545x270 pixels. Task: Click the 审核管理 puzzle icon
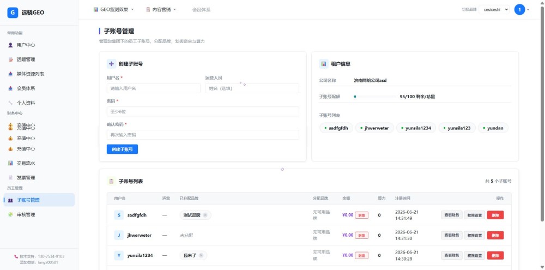pos(10,215)
